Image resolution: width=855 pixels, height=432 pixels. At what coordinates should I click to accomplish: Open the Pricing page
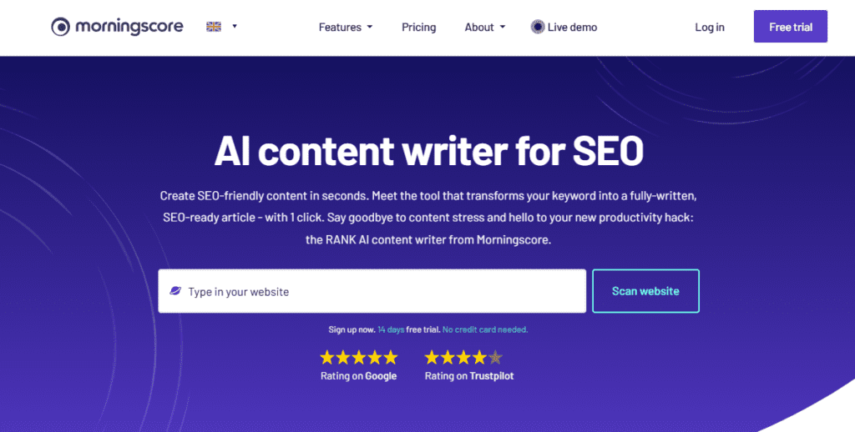coord(418,28)
